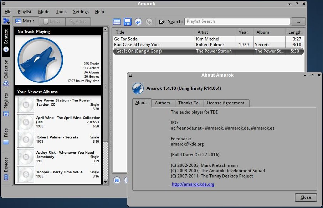Open the Mode menu
The height and width of the screenshot is (208, 323).
click(43, 12)
